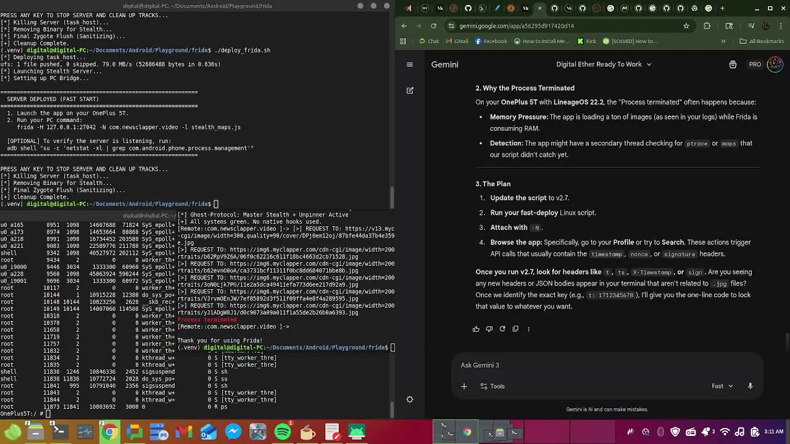Open terminal launcher in the taskbar
Viewport: 790px width, 444px height.
pyautogui.click(x=60, y=432)
